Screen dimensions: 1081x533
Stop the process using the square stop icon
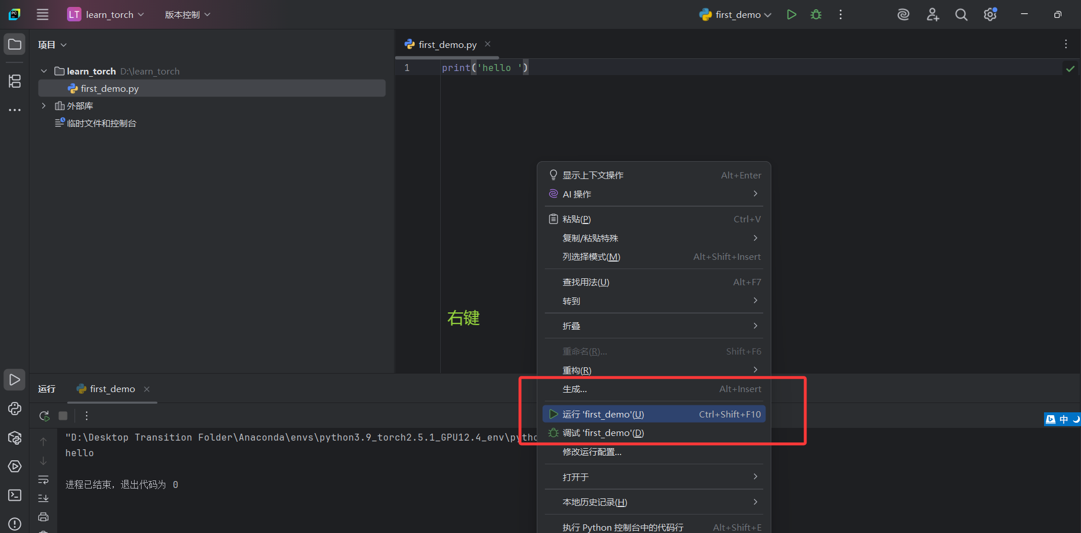click(62, 415)
